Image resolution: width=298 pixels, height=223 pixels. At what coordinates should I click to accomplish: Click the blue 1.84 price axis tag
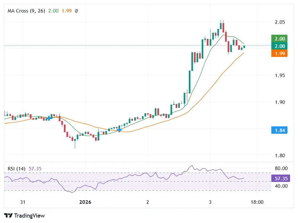point(279,130)
